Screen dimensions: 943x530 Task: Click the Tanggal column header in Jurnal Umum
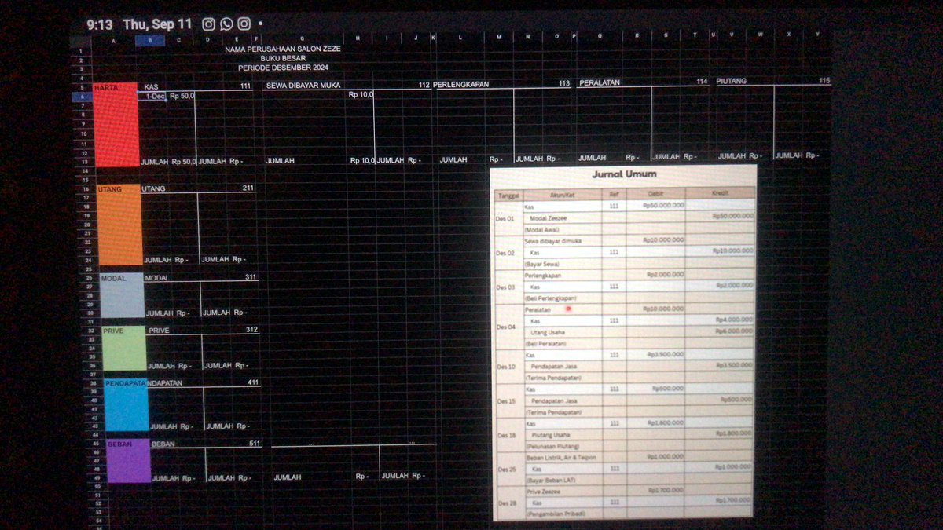[x=507, y=194]
